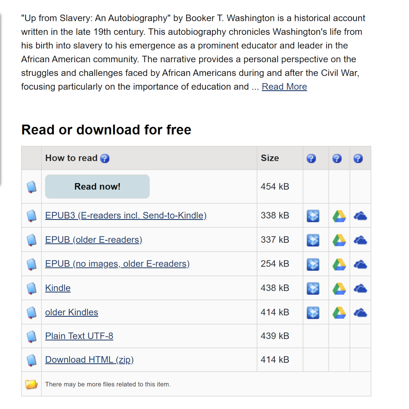This screenshot has height=409, width=409.
Task: Click book icon beside Download HTML (zip)
Action: click(31, 360)
